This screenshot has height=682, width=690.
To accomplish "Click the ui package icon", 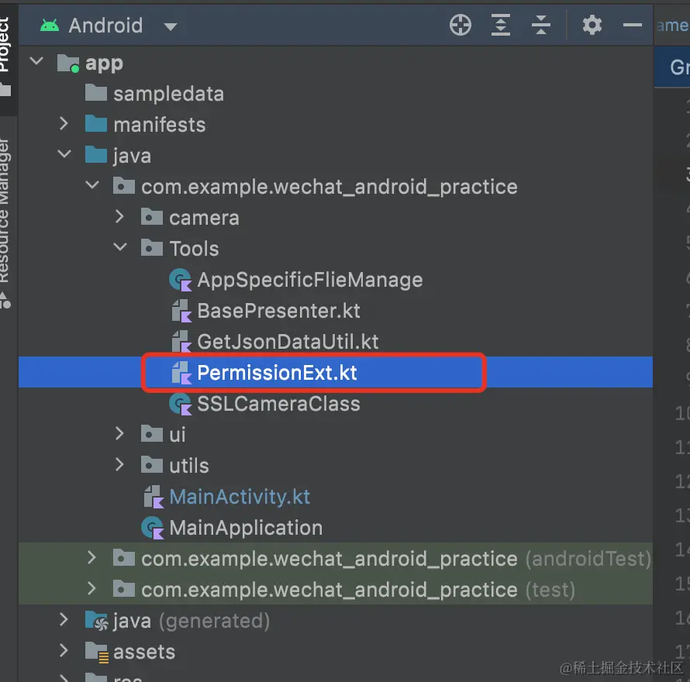I will click(152, 434).
